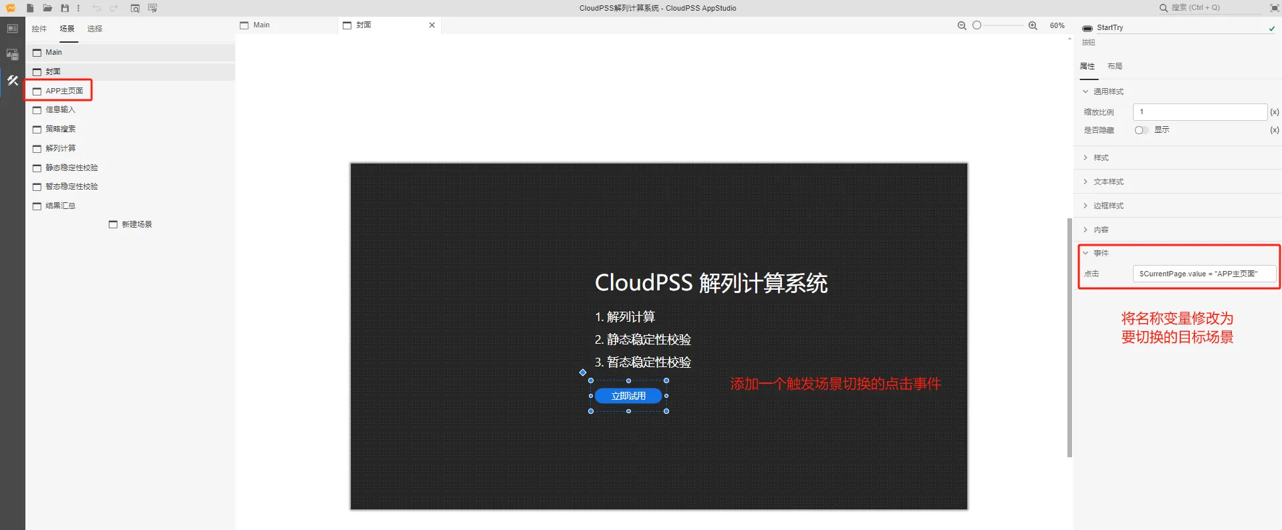Click the redo arrow icon

[x=114, y=8]
